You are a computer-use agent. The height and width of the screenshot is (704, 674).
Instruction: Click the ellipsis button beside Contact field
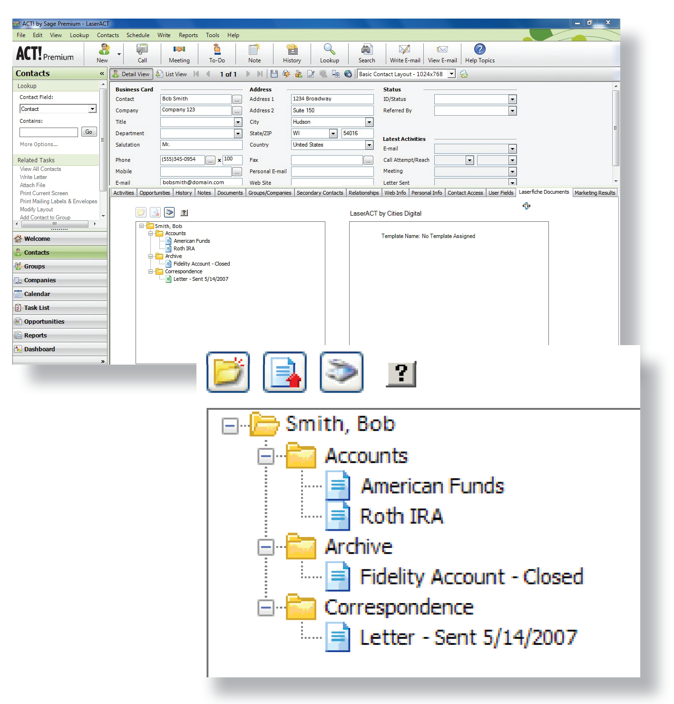coord(237,99)
